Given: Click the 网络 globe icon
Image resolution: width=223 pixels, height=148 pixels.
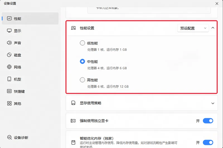Looking at the screenshot, I should (9, 67).
